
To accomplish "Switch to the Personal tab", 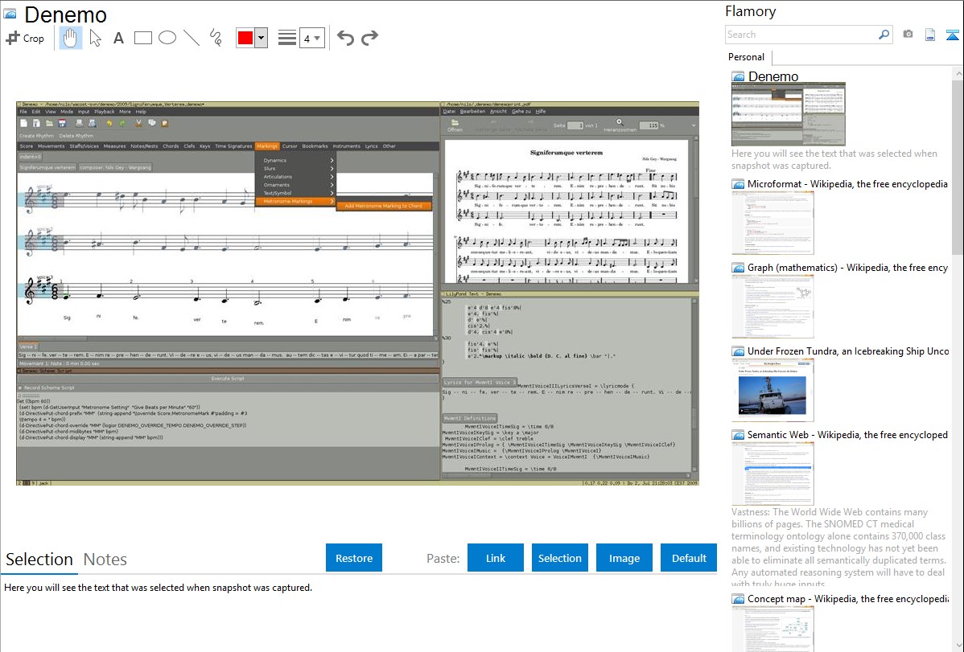I will (x=746, y=57).
